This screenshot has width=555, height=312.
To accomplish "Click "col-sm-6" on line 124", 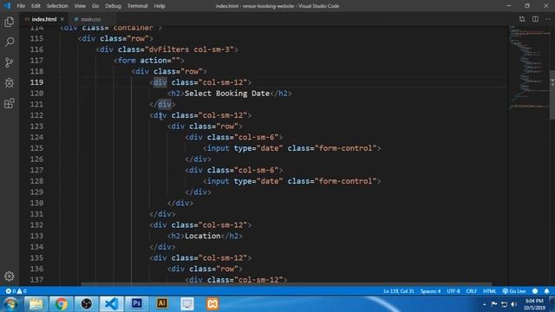I will click(257, 137).
